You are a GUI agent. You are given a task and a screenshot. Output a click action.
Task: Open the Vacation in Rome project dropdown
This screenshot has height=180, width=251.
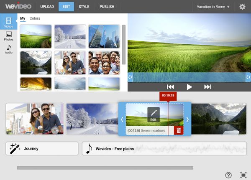tap(213, 7)
